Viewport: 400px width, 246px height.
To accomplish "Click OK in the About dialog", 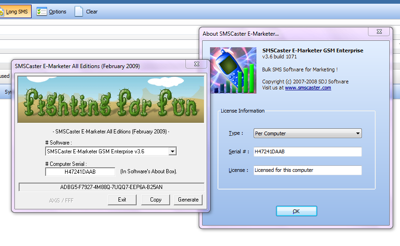I will pos(296,211).
